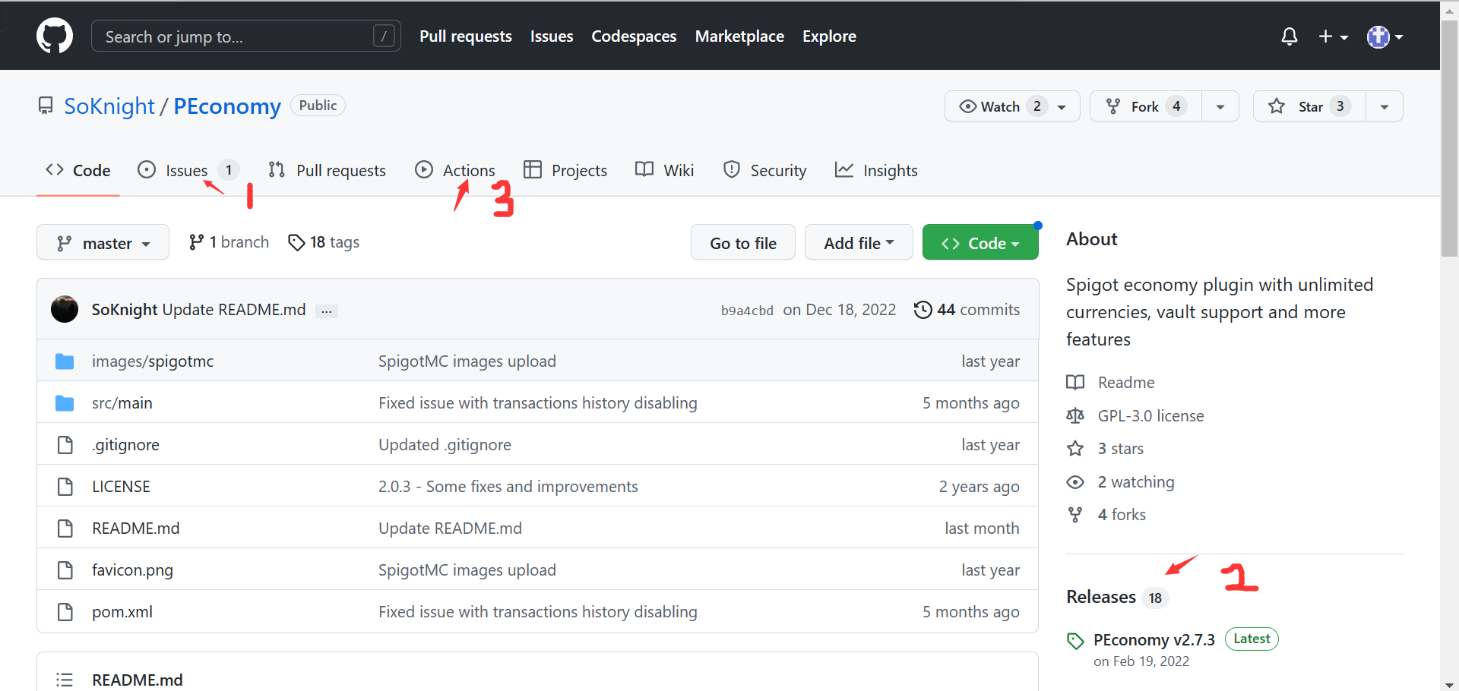1459x691 pixels.
Task: Open the images/spigotmc folder
Action: [153, 361]
